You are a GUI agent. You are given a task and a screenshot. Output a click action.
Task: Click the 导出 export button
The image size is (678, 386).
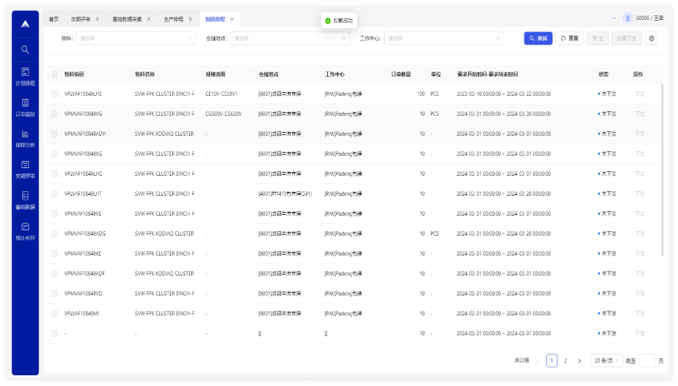(597, 38)
